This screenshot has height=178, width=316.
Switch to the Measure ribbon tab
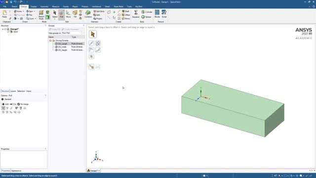point(56,6)
